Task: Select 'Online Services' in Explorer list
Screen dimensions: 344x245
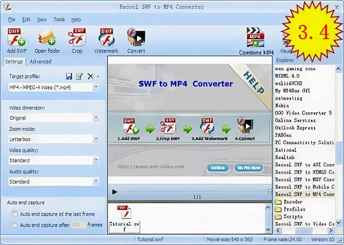Action: click(295, 120)
